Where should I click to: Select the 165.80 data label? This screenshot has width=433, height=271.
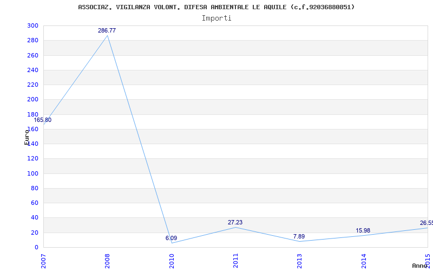pyautogui.click(x=43, y=120)
